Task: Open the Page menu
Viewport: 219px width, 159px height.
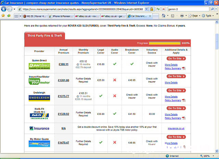Action: point(194,16)
